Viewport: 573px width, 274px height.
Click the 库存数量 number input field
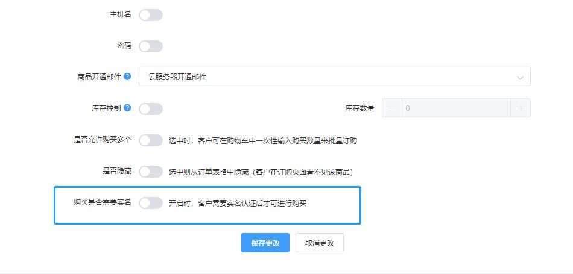pyautogui.click(x=456, y=108)
